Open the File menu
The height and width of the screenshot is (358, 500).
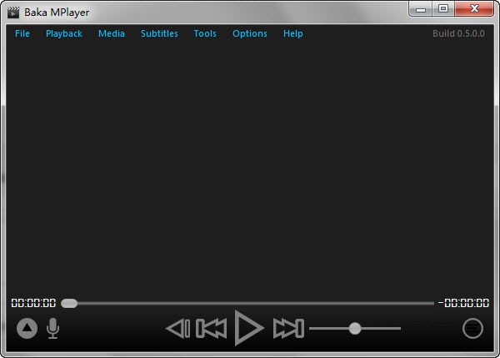pyautogui.click(x=22, y=33)
